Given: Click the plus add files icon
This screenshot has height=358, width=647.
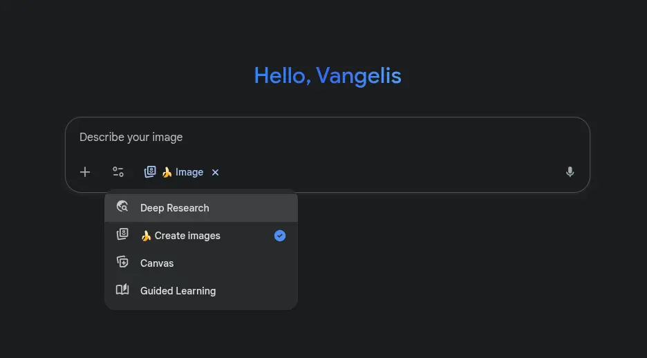Looking at the screenshot, I should [x=85, y=172].
